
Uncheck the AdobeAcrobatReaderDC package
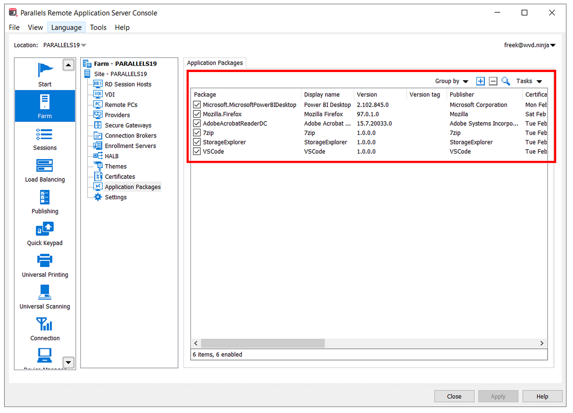[x=197, y=123]
